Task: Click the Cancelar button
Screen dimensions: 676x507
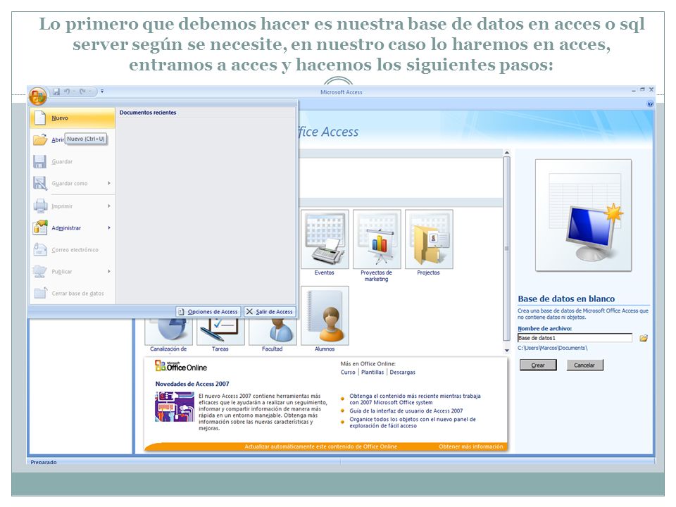Action: click(x=584, y=365)
